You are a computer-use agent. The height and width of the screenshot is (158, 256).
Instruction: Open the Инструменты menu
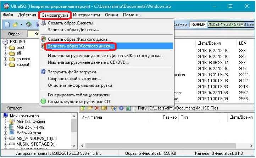pyautogui.click(x=87, y=15)
